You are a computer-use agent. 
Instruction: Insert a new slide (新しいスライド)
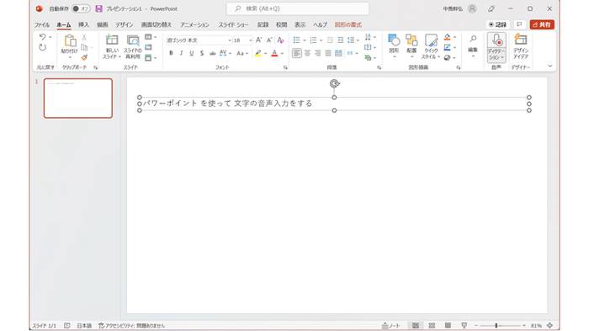coord(112,46)
